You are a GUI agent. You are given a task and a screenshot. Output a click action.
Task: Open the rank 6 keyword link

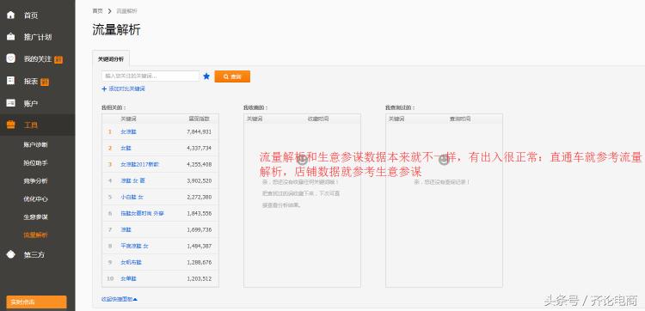click(142, 214)
